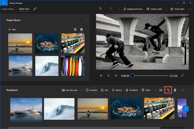Select the wave clip in the storyboard

(59, 109)
